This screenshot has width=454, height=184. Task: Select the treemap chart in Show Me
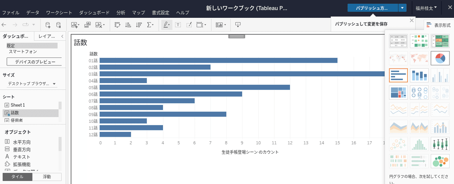[x=398, y=92]
